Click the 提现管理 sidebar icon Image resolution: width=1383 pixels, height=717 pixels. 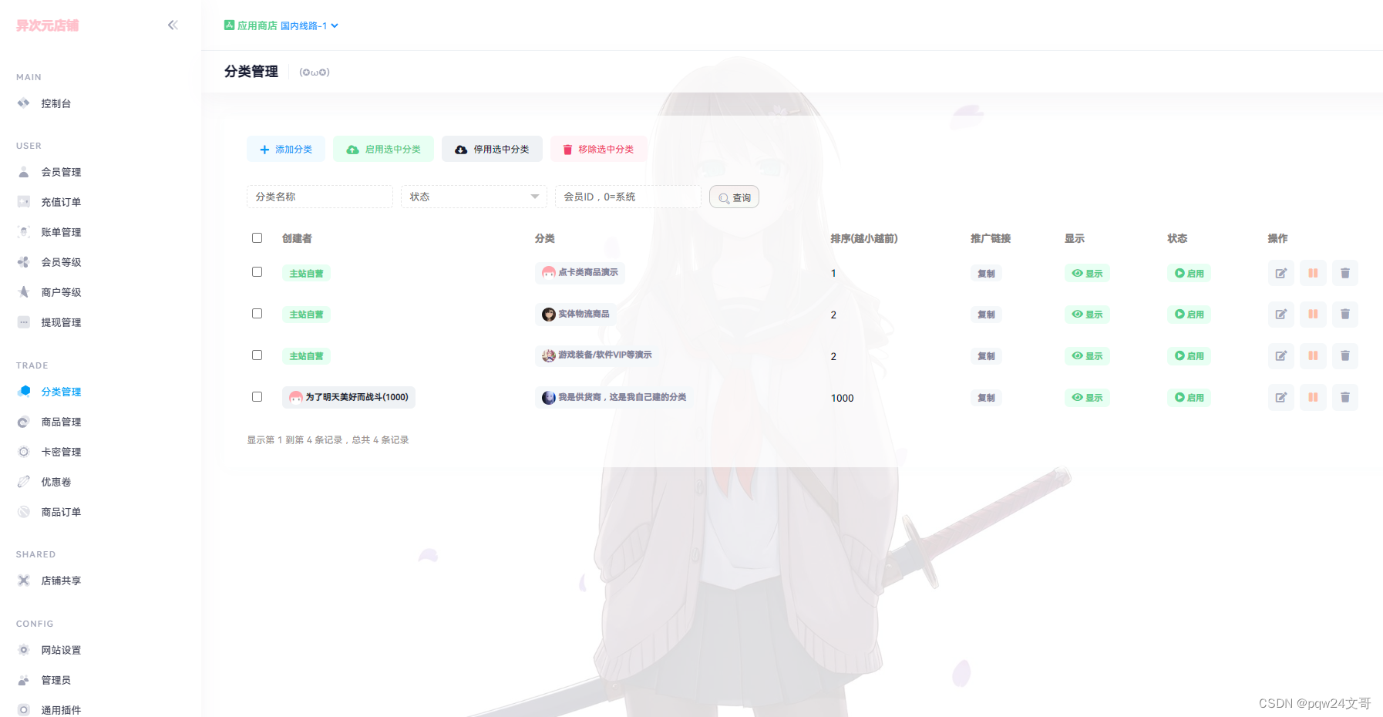click(24, 322)
